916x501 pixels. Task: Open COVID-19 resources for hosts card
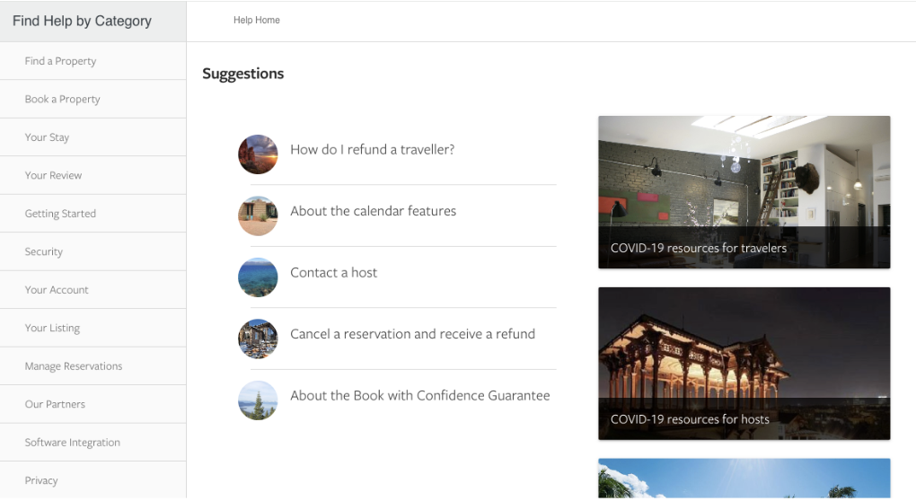point(744,364)
